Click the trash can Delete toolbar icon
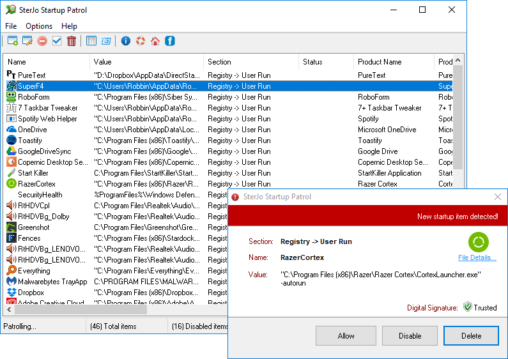508x359 pixels. (x=72, y=41)
